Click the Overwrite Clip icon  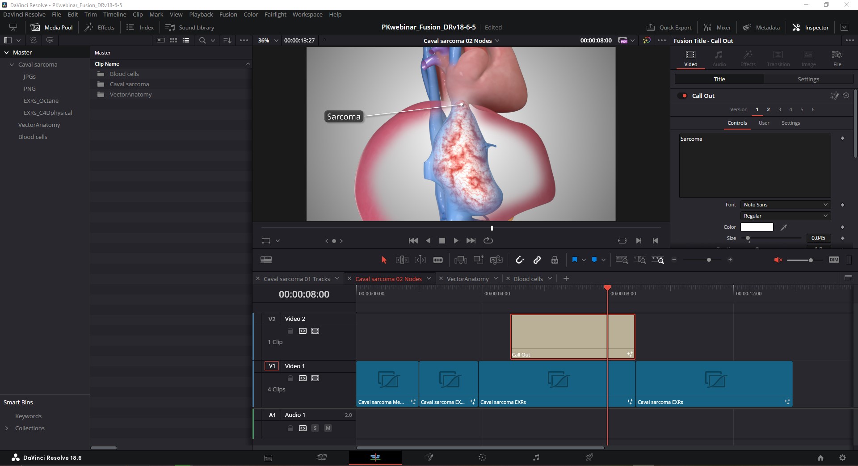point(479,260)
